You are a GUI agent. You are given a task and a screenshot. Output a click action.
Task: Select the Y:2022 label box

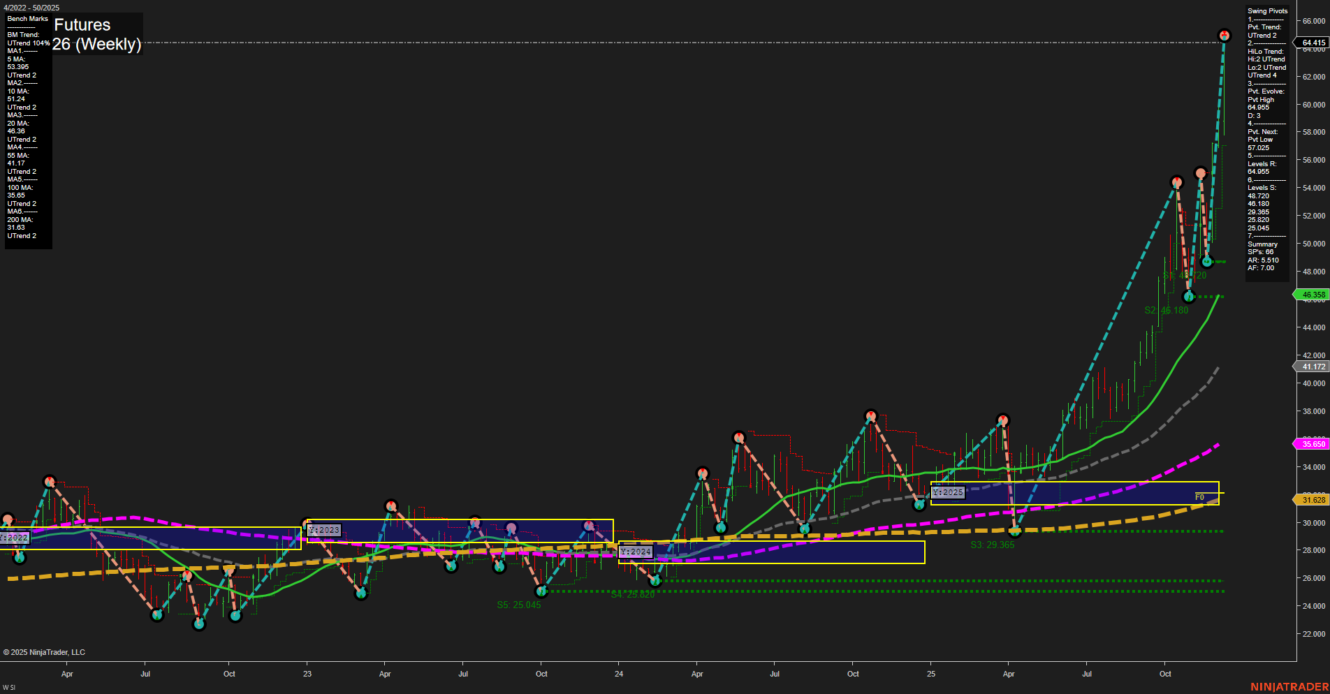13,538
